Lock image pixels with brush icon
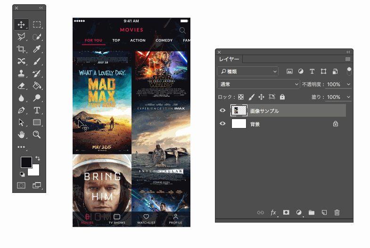370x248 pixels. tap(251, 97)
